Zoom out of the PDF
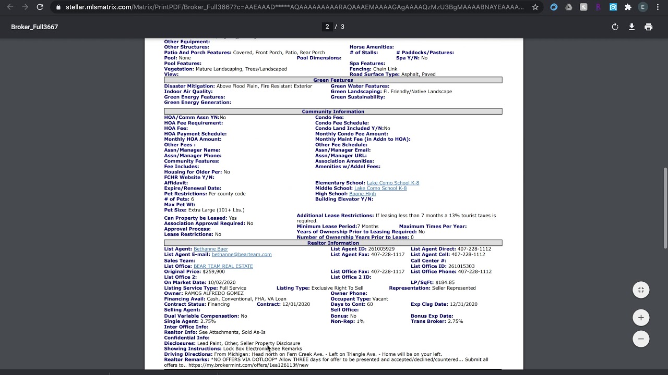The height and width of the screenshot is (375, 668). [x=641, y=339]
